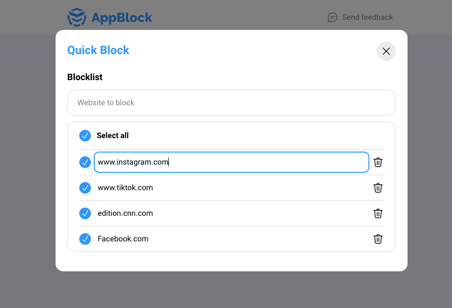Focus the Website to block field
The height and width of the screenshot is (308, 452).
click(x=232, y=103)
